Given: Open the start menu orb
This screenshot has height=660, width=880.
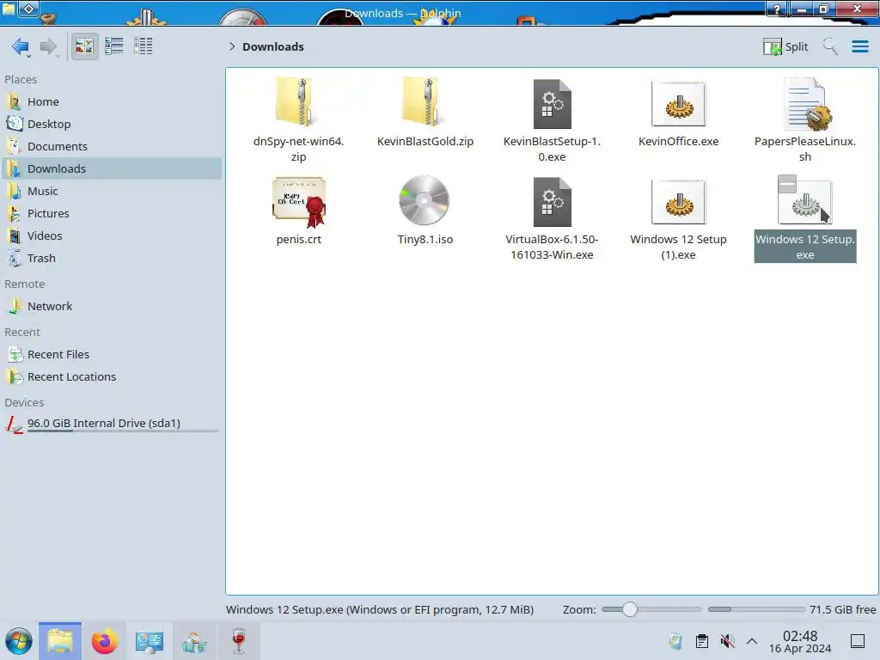Looking at the screenshot, I should pyautogui.click(x=19, y=641).
